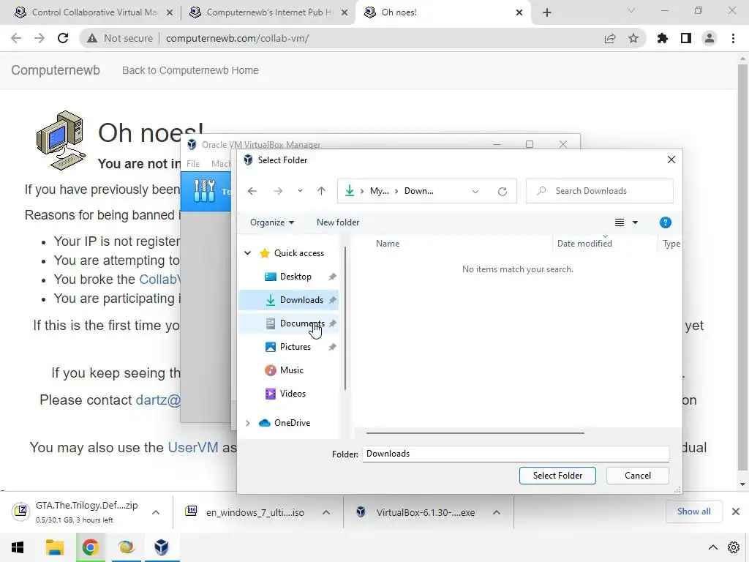This screenshot has height=562, width=749.
Task: Click the dartz@ contact email link
Action: click(x=158, y=400)
